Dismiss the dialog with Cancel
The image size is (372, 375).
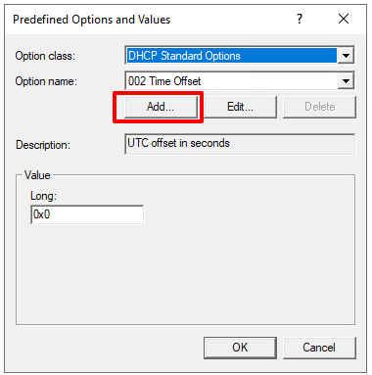(x=319, y=348)
